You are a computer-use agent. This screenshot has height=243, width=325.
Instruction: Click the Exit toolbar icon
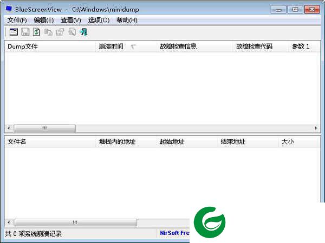tap(84, 32)
